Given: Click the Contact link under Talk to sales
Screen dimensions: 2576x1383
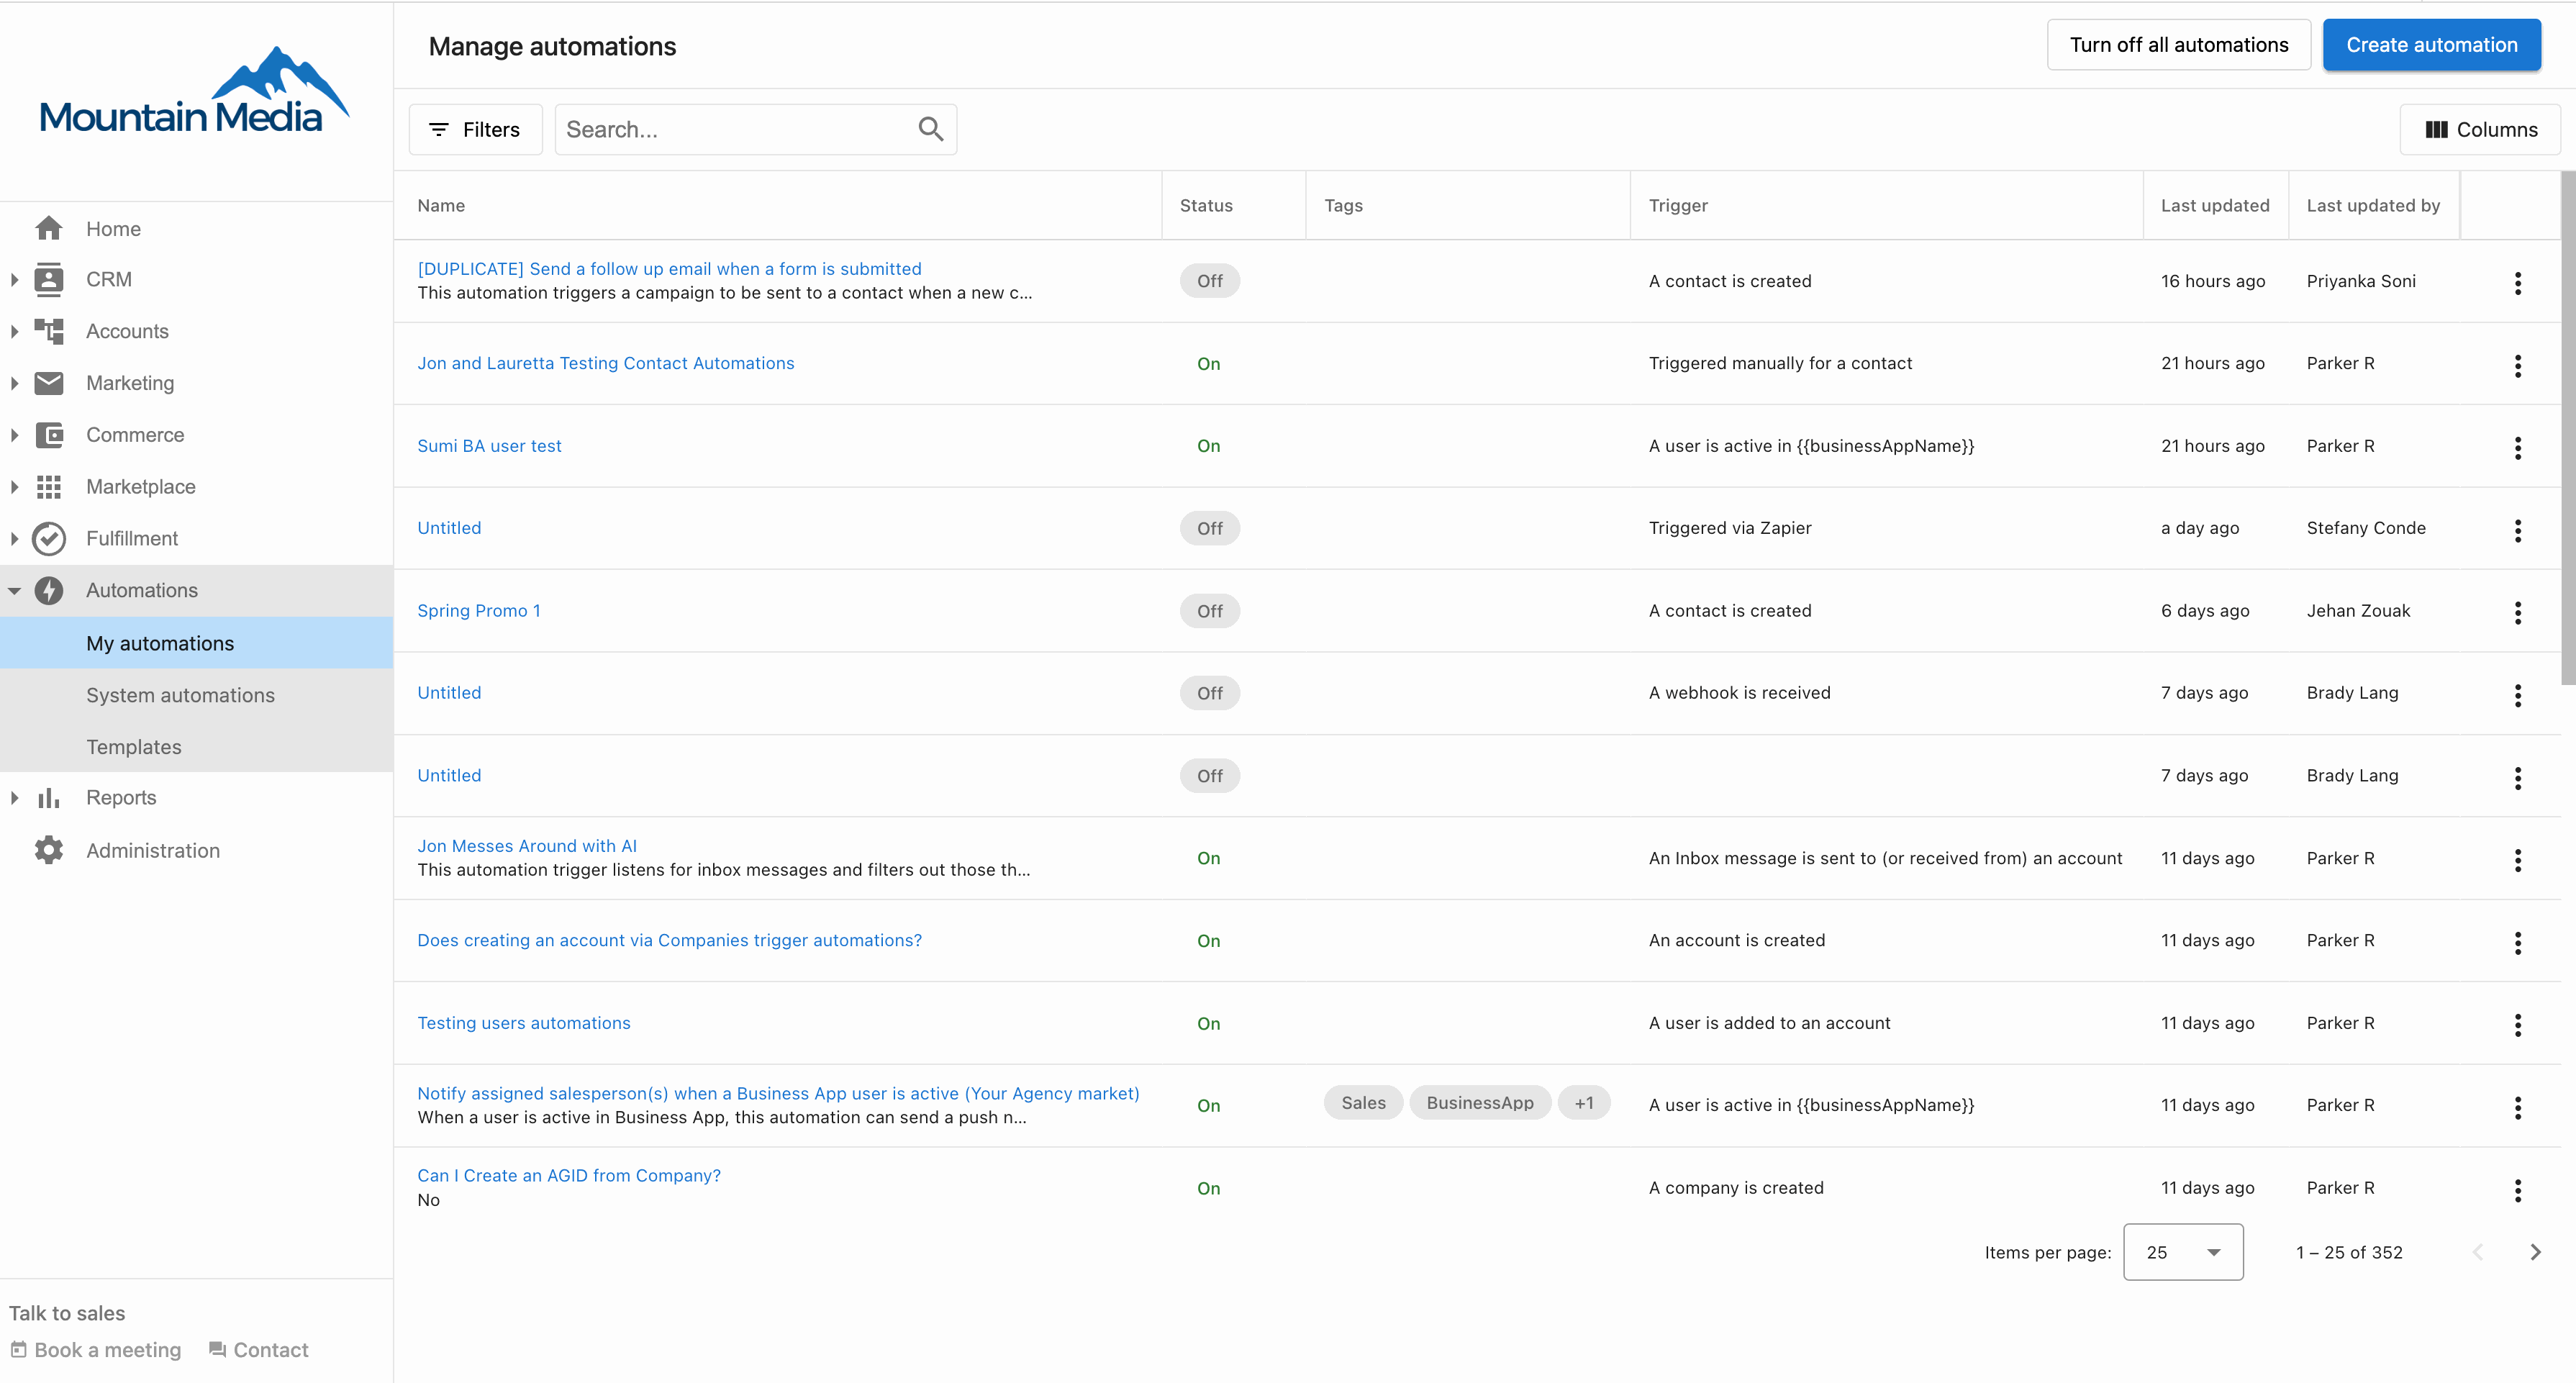Looking at the screenshot, I should point(258,1350).
